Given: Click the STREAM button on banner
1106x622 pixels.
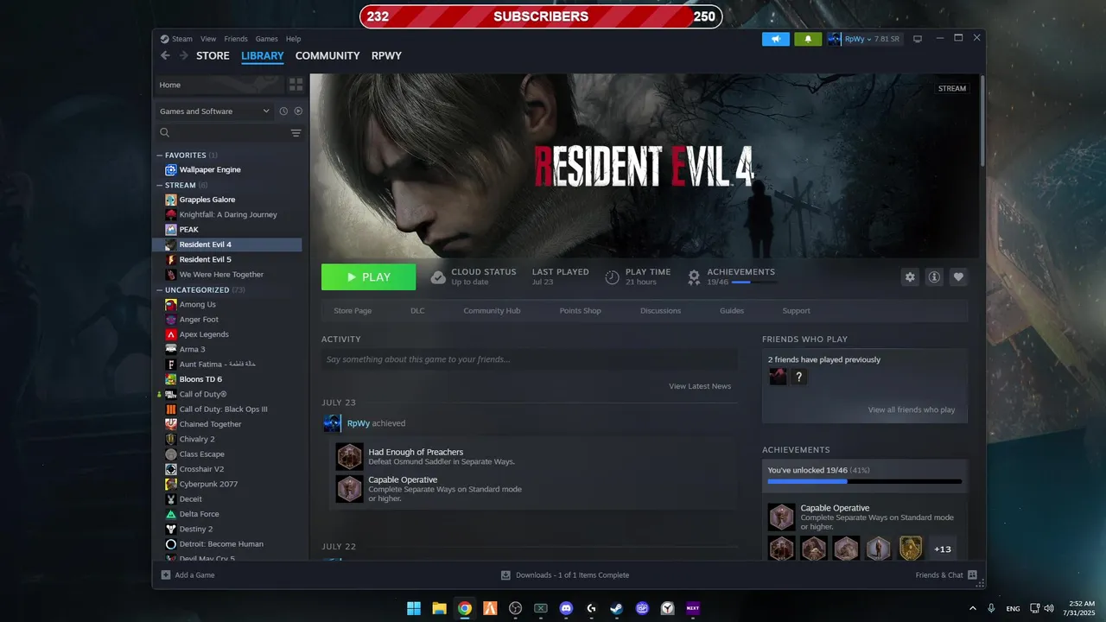Looking at the screenshot, I should point(952,88).
